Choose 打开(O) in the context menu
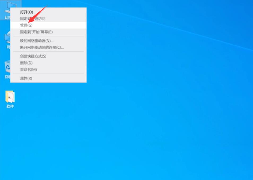Image resolution: width=253 pixels, height=180 pixels. 49,12
